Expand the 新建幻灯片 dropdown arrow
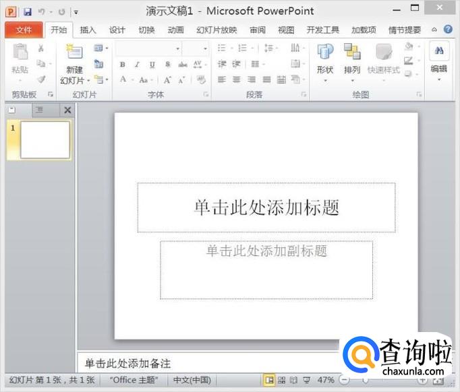Image resolution: width=460 pixels, height=392 pixels. click(88, 80)
